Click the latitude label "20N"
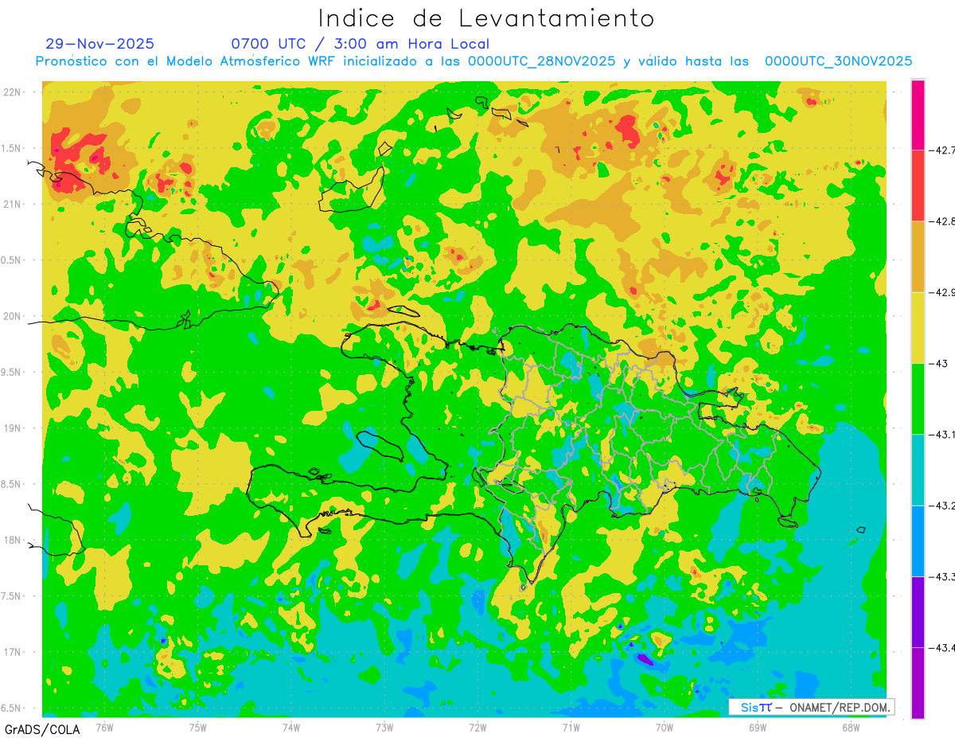The height and width of the screenshot is (738, 955). [x=12, y=316]
